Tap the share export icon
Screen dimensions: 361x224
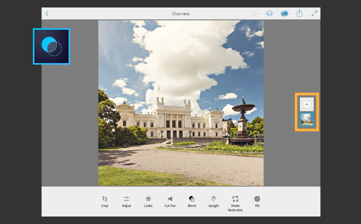[299, 13]
